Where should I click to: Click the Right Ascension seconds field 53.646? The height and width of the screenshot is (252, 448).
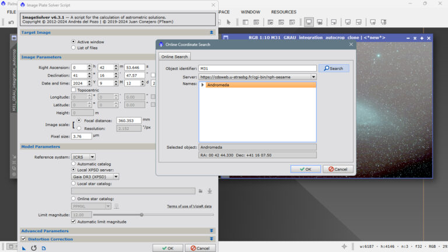(x=135, y=68)
